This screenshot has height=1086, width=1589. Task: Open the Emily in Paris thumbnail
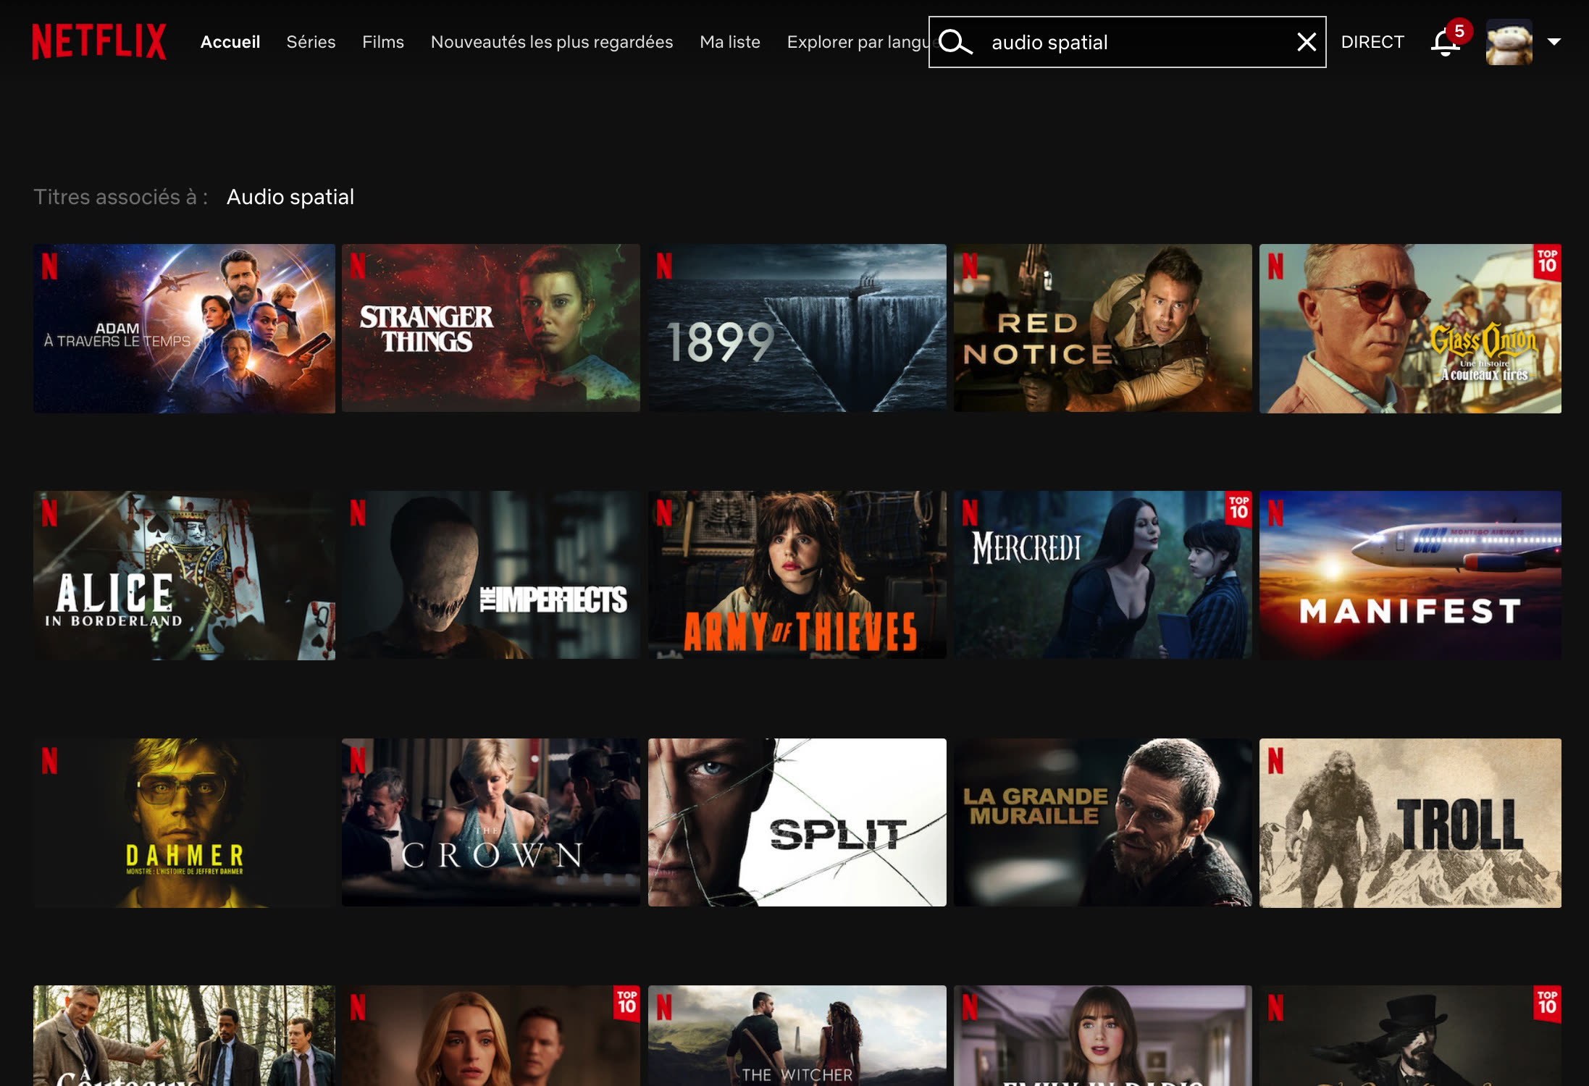click(1103, 1036)
